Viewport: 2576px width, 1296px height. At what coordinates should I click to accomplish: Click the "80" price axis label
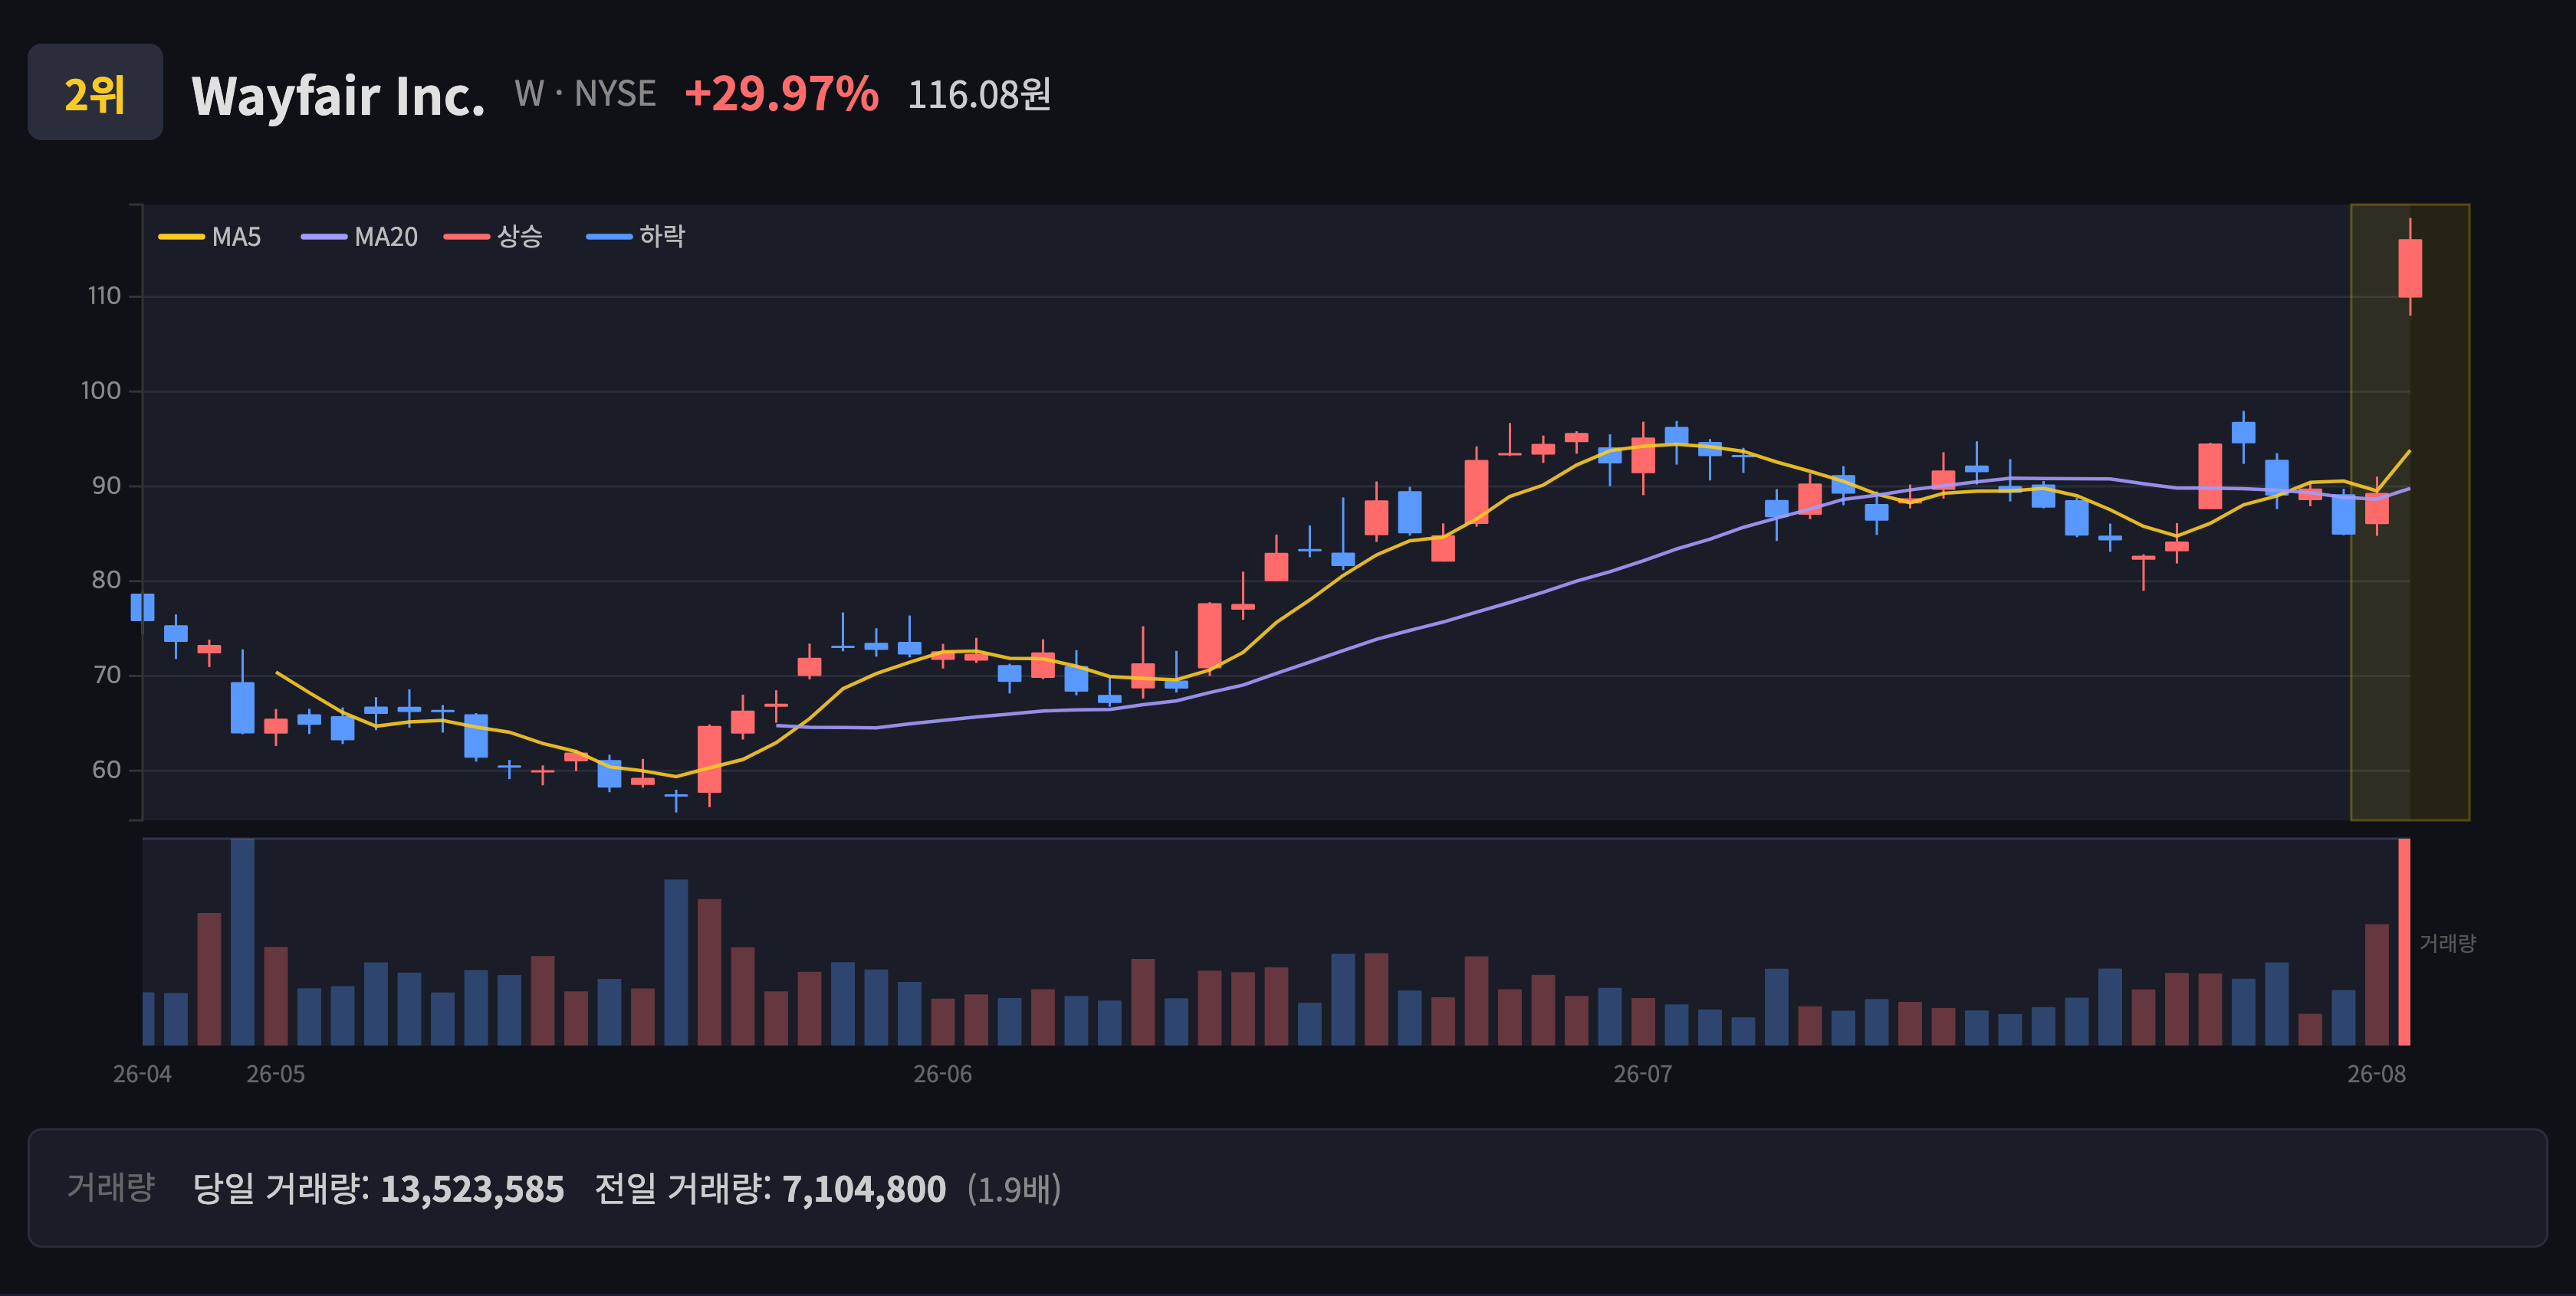coord(106,580)
